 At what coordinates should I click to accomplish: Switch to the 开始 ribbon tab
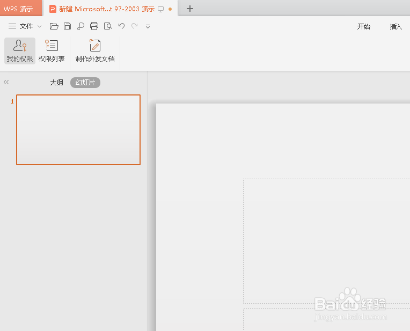[364, 26]
